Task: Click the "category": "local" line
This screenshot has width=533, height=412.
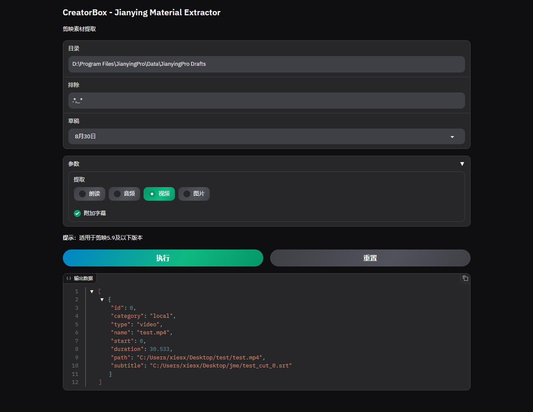Action: point(143,316)
